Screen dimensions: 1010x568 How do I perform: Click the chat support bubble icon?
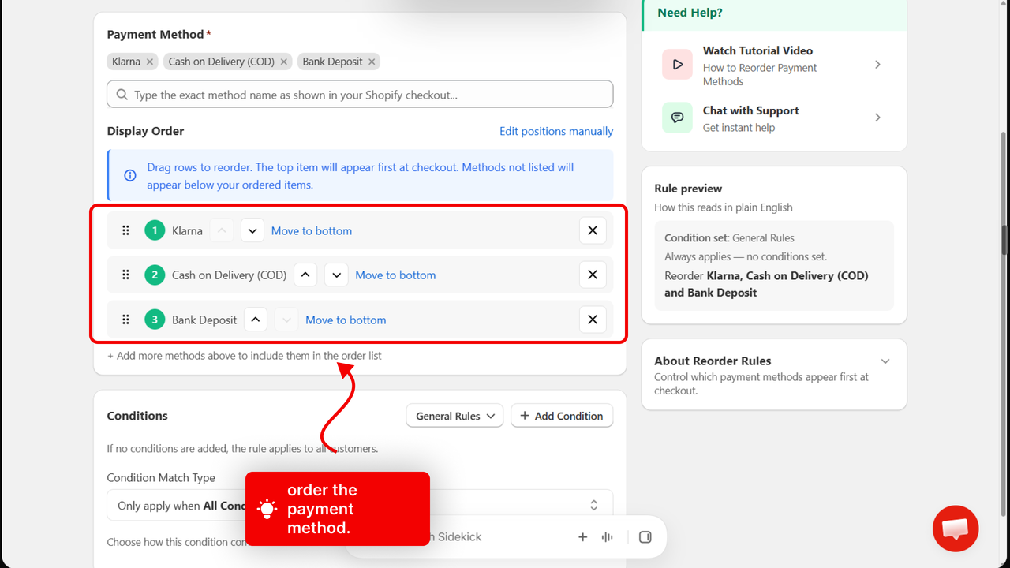pyautogui.click(x=677, y=118)
